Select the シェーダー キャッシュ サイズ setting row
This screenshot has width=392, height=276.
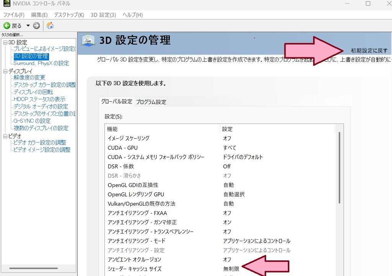[x=221, y=269]
